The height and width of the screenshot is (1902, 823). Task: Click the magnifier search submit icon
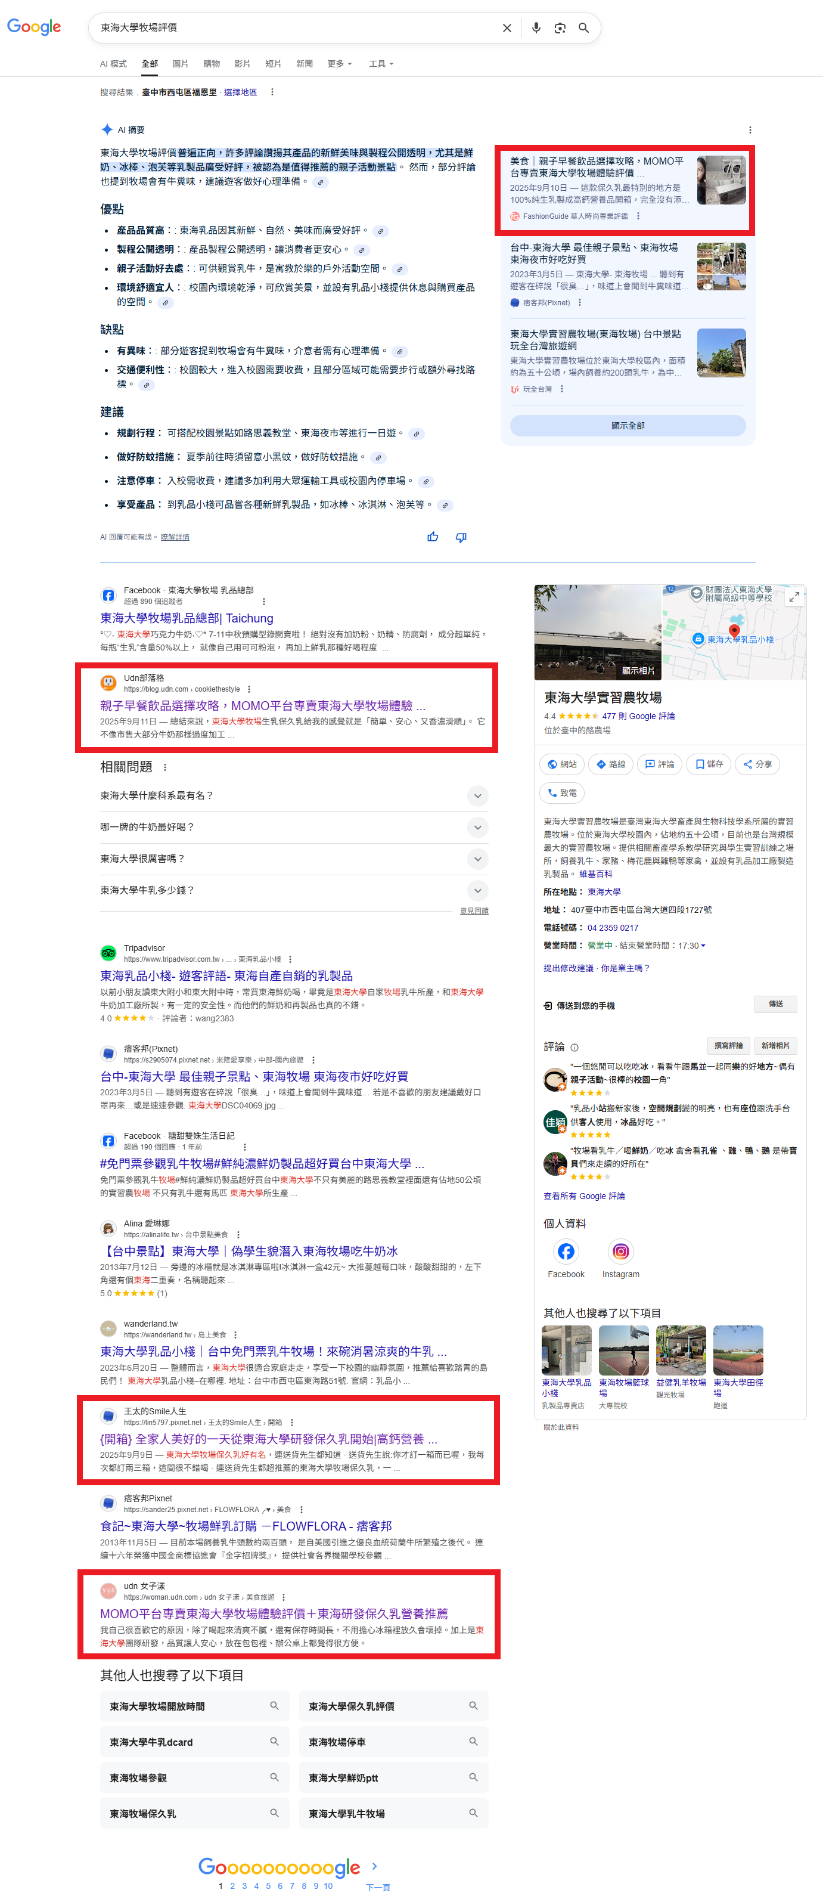click(583, 28)
